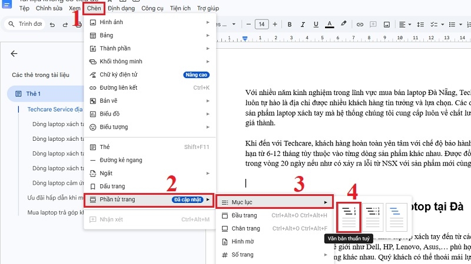
Task: Insert Đường kẻ ngang horizontal line
Action: (x=150, y=160)
